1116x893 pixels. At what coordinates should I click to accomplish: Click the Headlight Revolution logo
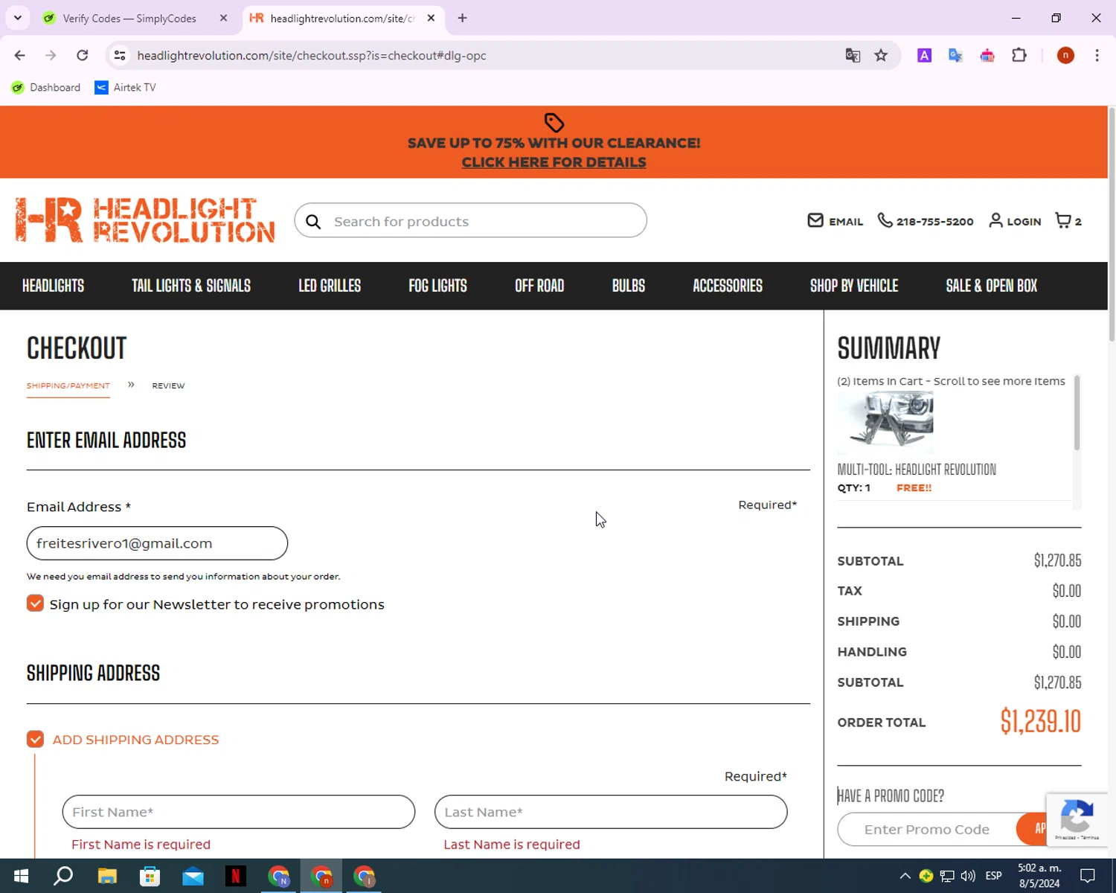pos(145,220)
